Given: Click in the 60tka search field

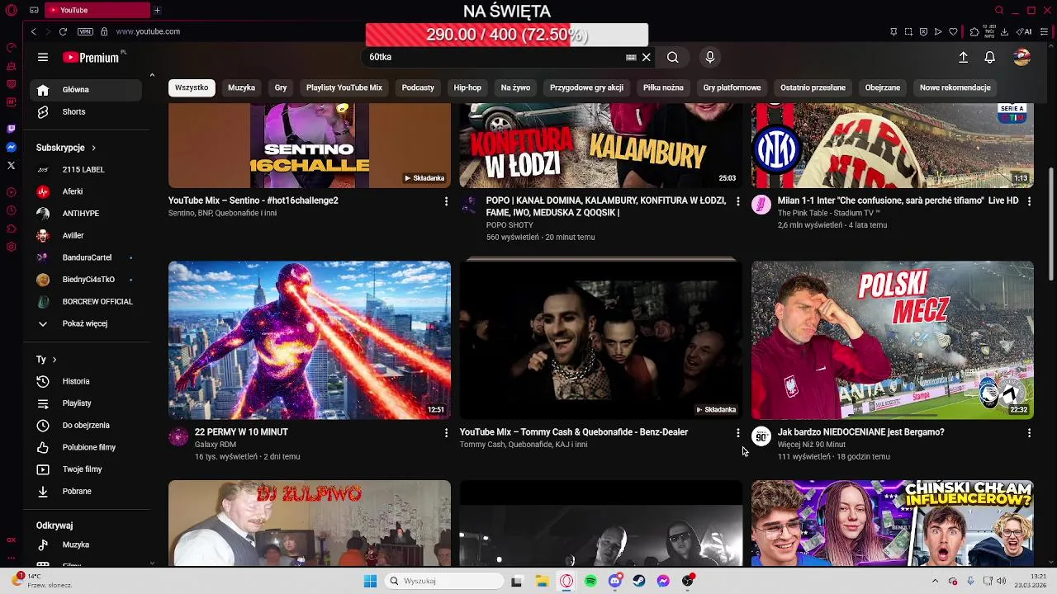Looking at the screenshot, I should [x=495, y=57].
